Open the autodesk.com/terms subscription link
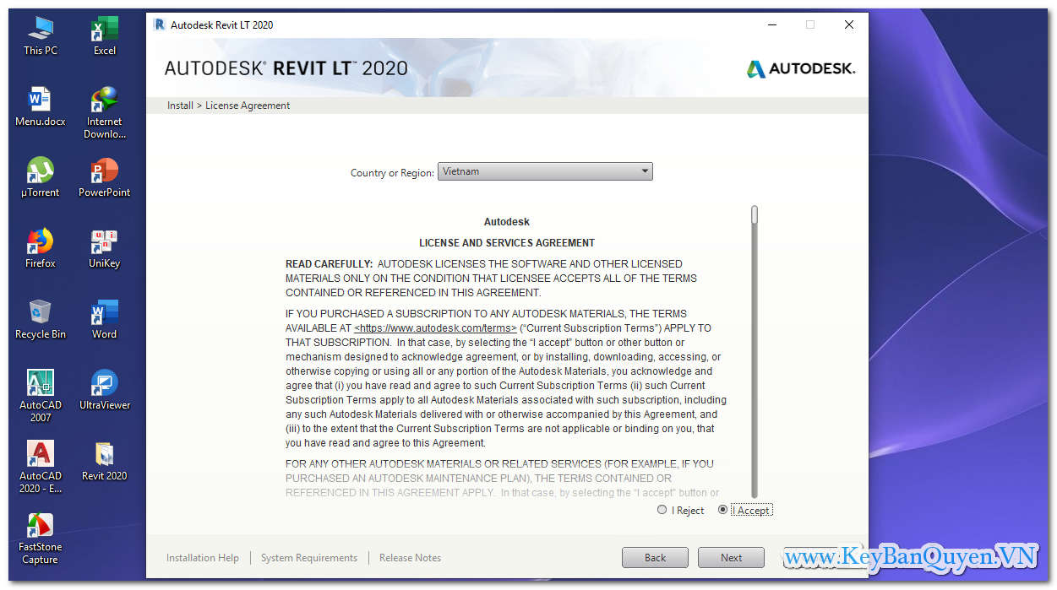The height and width of the screenshot is (590, 1057). (436, 327)
